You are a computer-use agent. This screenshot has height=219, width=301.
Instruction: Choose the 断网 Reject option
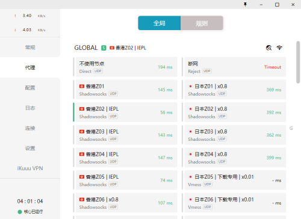tap(234, 67)
